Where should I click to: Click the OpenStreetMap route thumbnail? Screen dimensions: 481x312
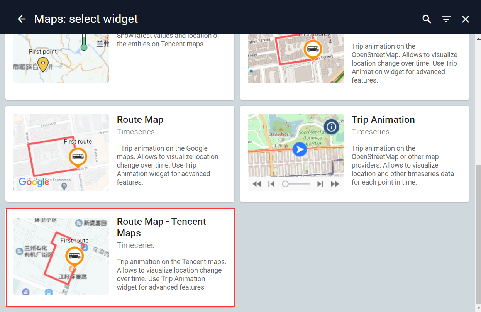coord(296,59)
